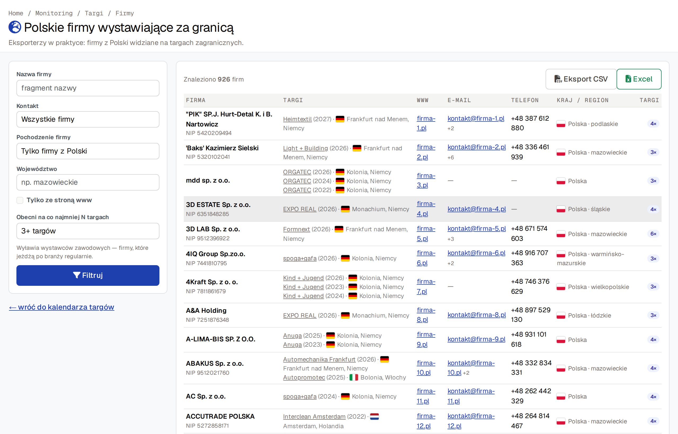This screenshot has width=678, height=434.
Task: Click the German flag next to Formnext (2026)
Action: [339, 229]
